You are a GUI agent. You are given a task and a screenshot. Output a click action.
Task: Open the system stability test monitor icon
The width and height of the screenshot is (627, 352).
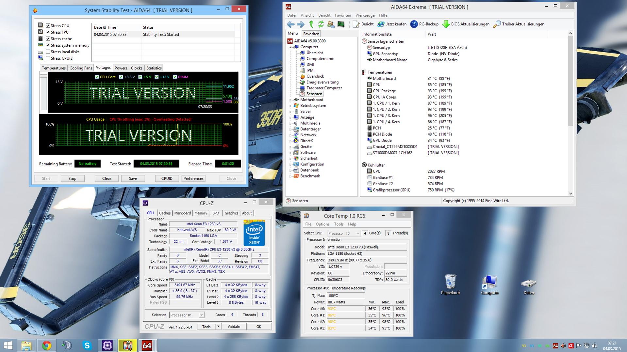341,24
